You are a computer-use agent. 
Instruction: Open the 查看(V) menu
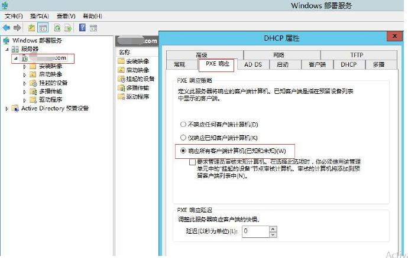point(66,16)
